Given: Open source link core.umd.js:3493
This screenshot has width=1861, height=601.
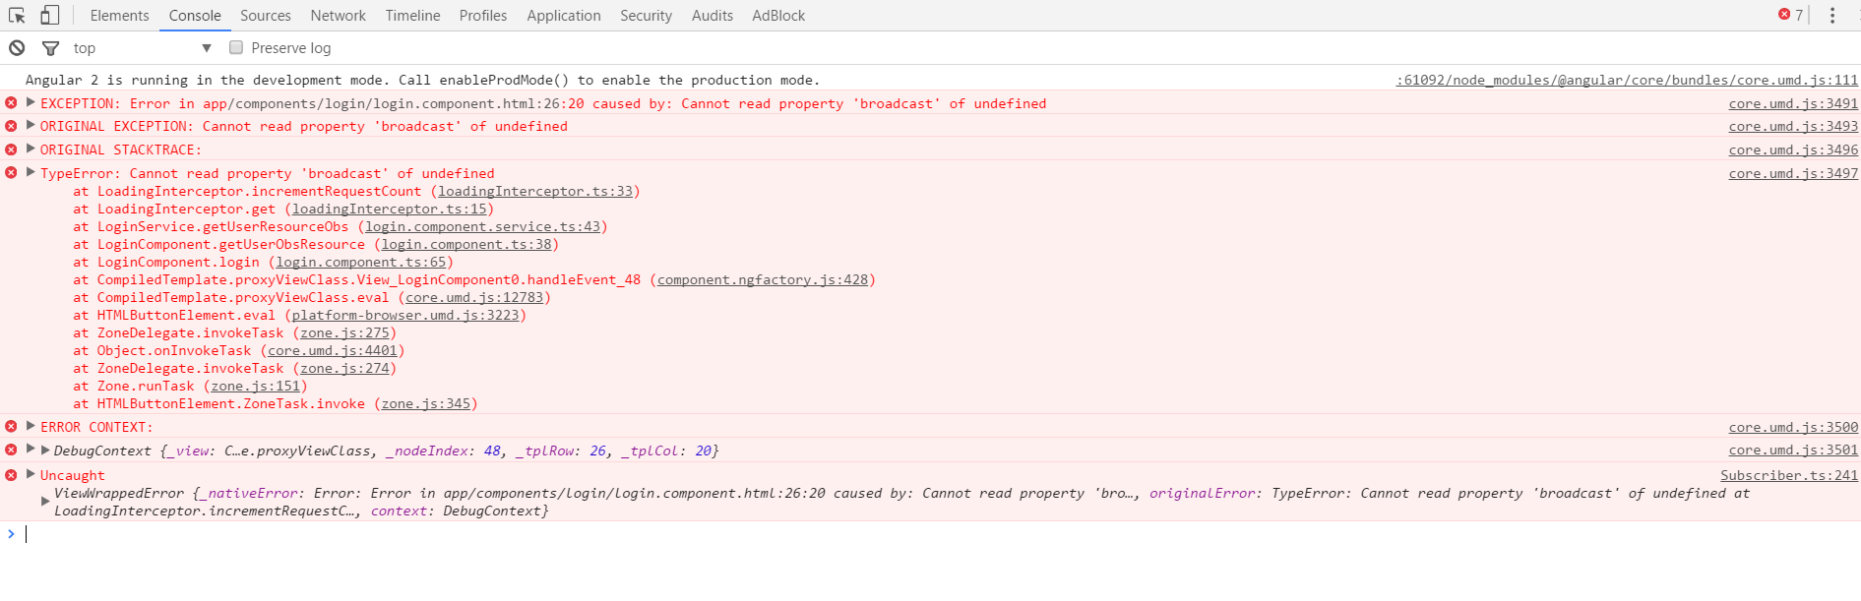Looking at the screenshot, I should tap(1793, 126).
